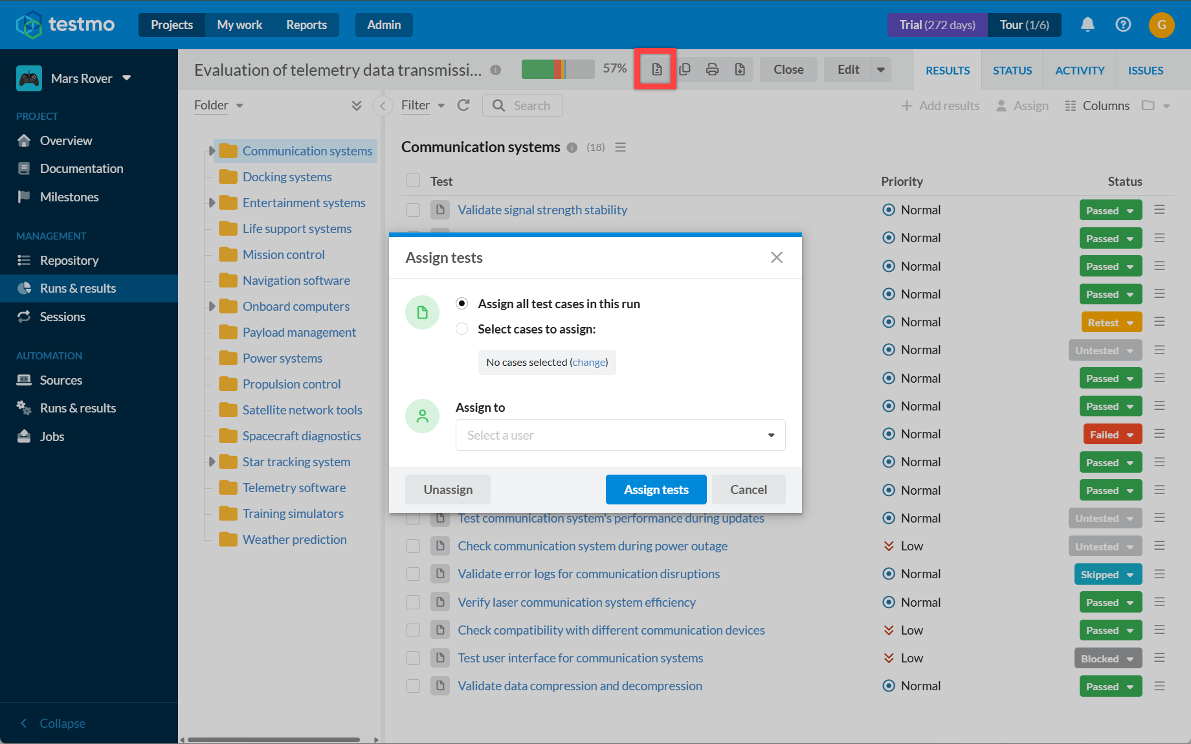Open the Reports menu item
The width and height of the screenshot is (1191, 744).
306,25
